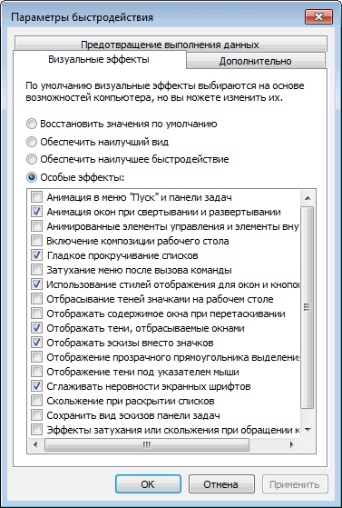Enable Анимация в меню "Пуск" checkbox
The image size is (342, 508).
click(36, 196)
